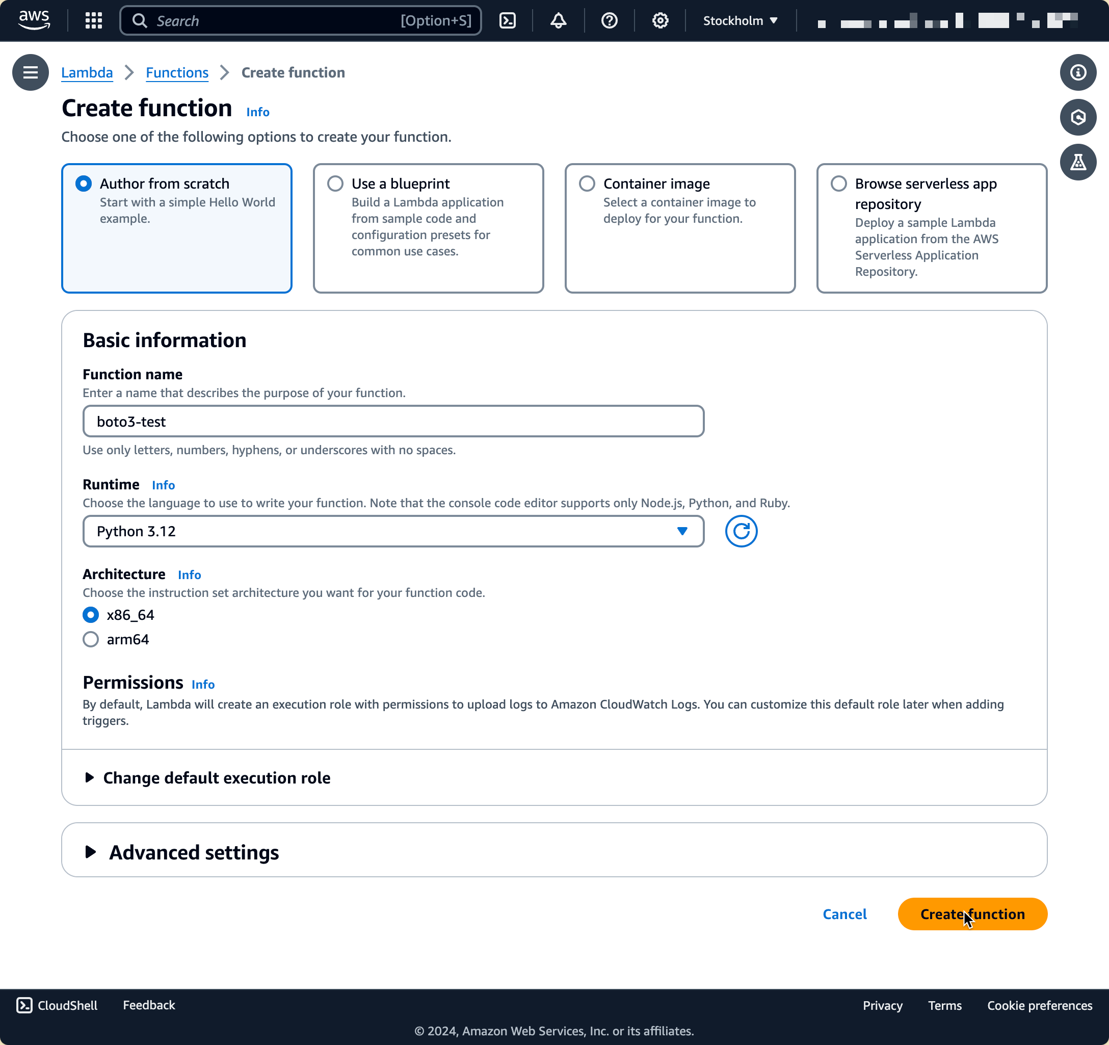
Task: Open Cookie preferences
Action: point(1039,1005)
